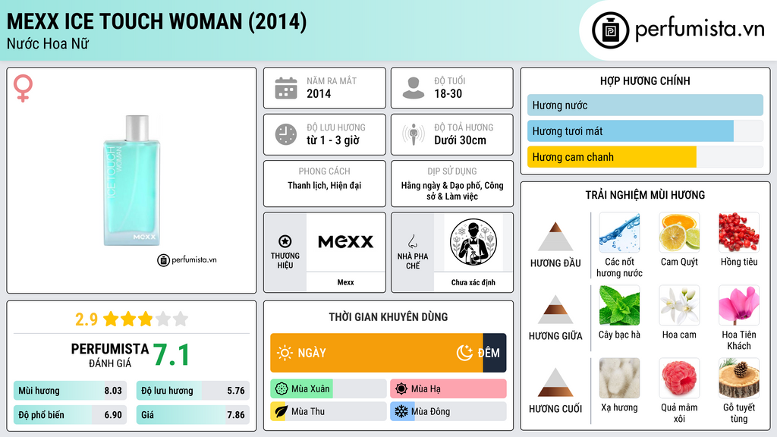Screen dimensions: 777x437
Task: Click the Hương cuối pyramid icon
Action: click(555, 382)
